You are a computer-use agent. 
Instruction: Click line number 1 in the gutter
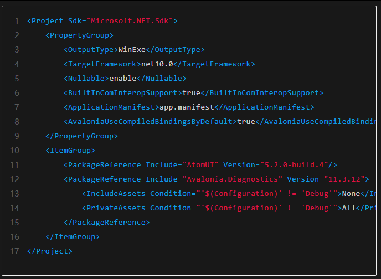pyautogui.click(x=17, y=21)
